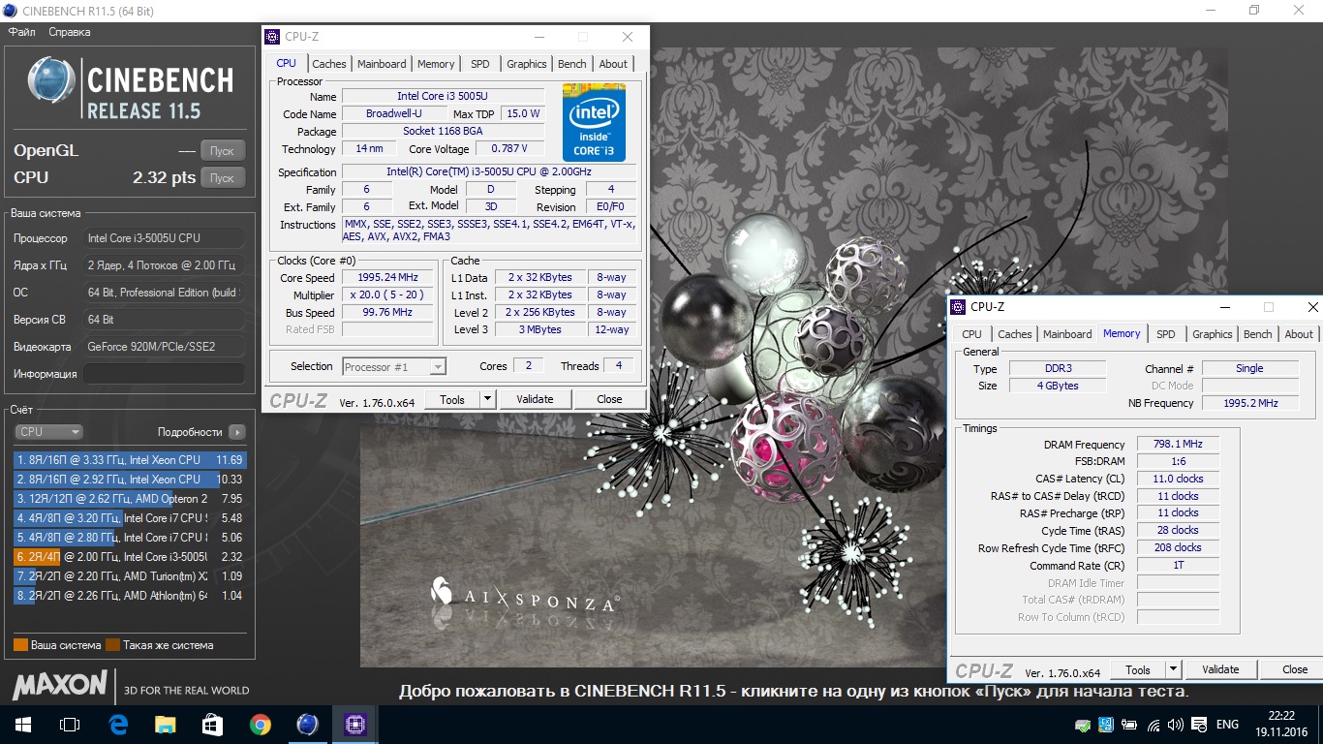Expand the Tools dropdown arrow in CPU window

487,399
